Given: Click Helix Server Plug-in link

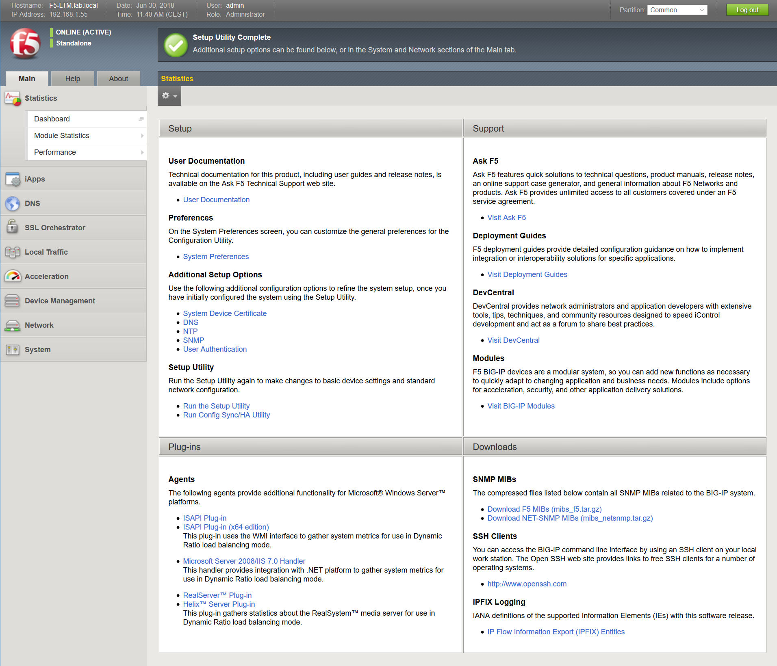Looking at the screenshot, I should [219, 604].
